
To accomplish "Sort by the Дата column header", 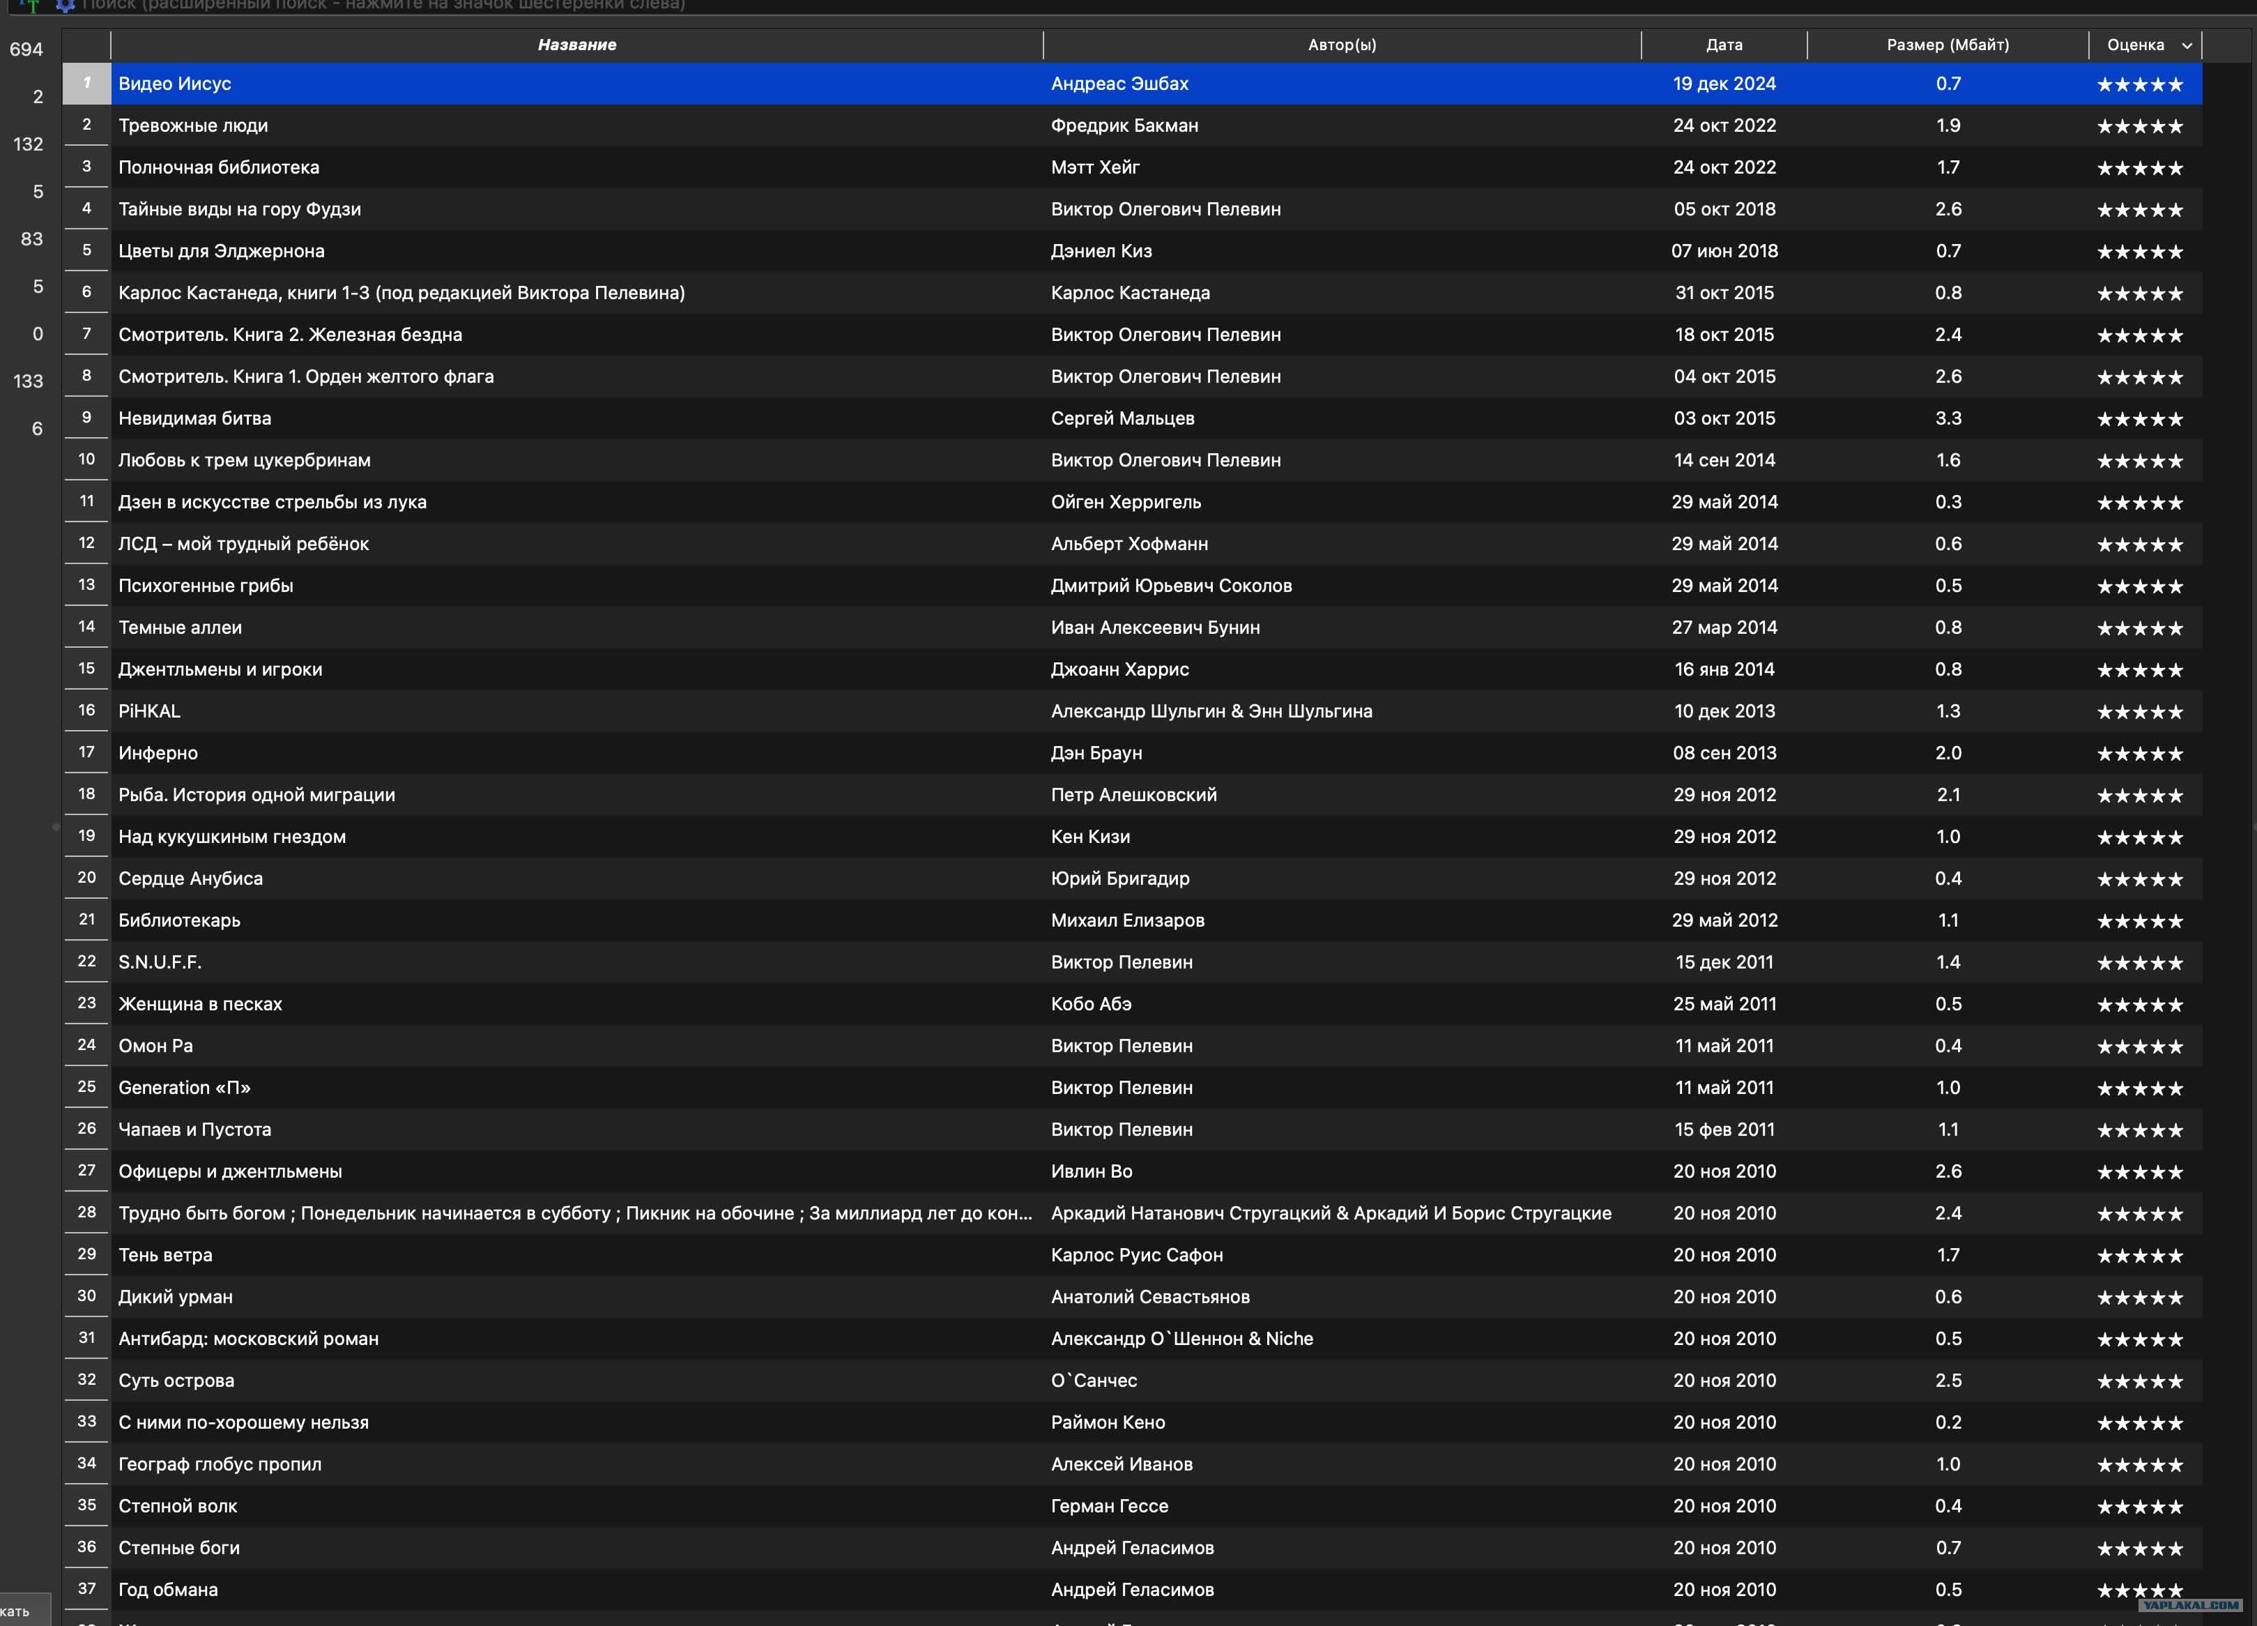I will (1724, 45).
